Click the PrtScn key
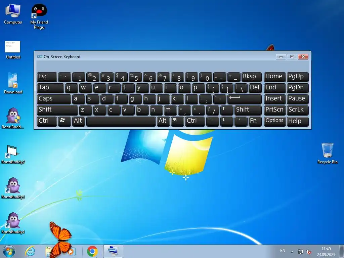This screenshot has width=344, height=258. (x=275, y=110)
